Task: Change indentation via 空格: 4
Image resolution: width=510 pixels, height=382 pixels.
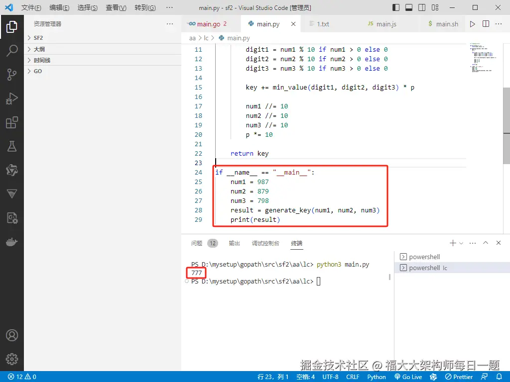Action: pyautogui.click(x=305, y=377)
